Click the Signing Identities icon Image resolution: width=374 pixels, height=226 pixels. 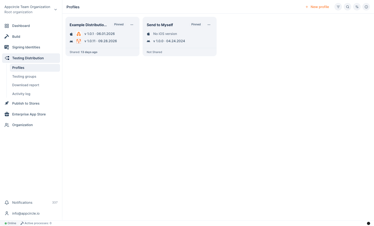click(x=7, y=47)
